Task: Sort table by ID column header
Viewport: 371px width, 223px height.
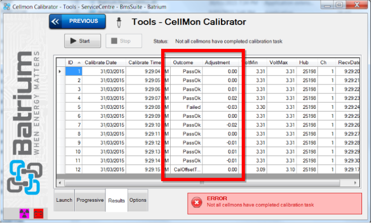Action: coord(74,63)
